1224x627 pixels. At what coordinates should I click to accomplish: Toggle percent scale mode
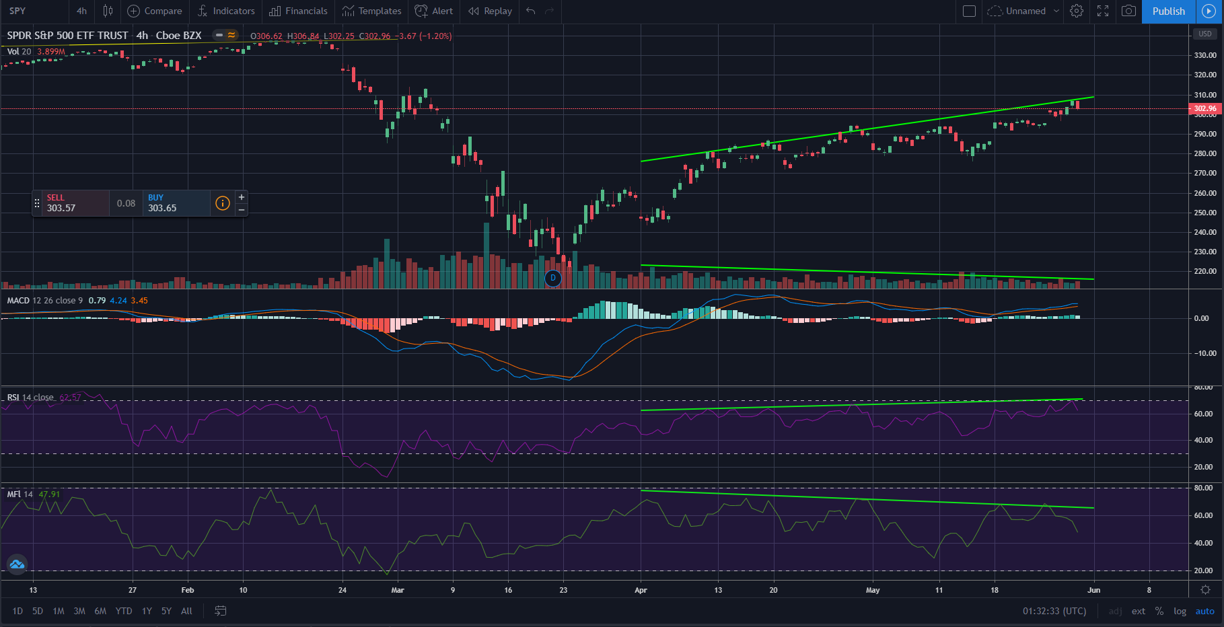click(1159, 611)
